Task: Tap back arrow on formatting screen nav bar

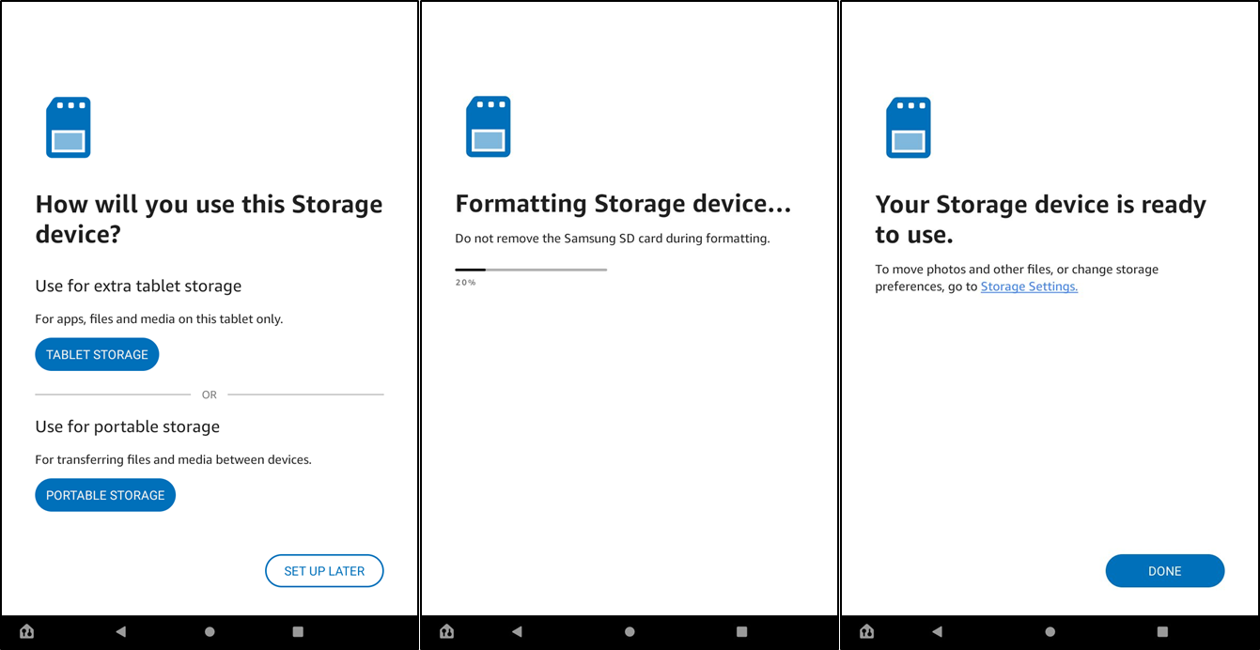Action: (517, 631)
